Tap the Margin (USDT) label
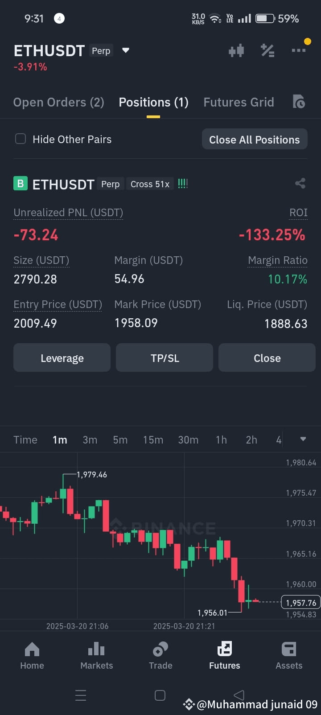321x715 pixels. coord(148,260)
